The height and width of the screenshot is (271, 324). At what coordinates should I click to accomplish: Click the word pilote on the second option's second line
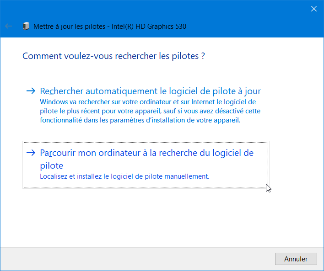51,166
